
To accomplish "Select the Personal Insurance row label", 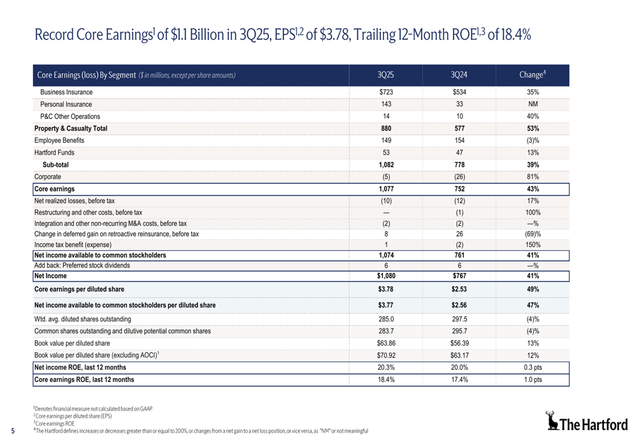I will click(x=66, y=104).
